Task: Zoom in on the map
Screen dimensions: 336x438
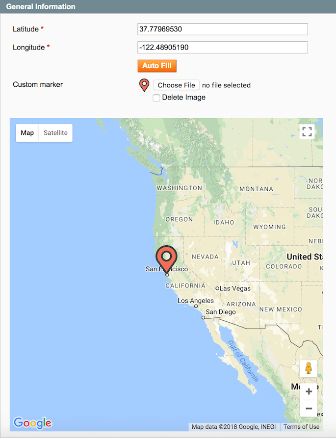Action: pos(309,391)
